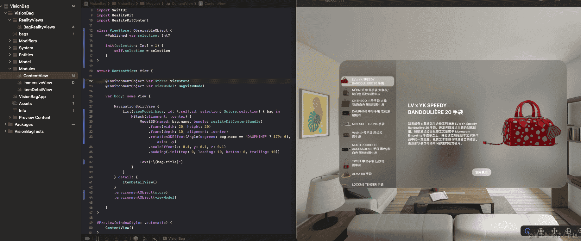Screen dimensions: 581x241
Task: Click the 空间展示 button in the detail view
Action: [x=482, y=172]
